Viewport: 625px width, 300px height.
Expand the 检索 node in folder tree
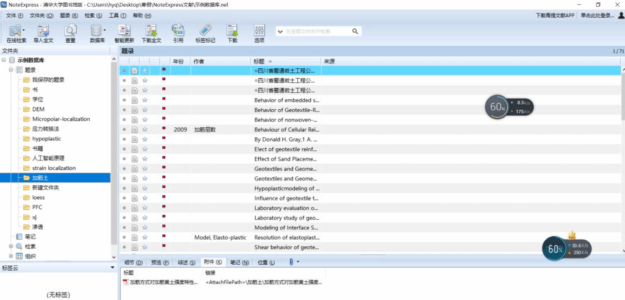coord(10,246)
